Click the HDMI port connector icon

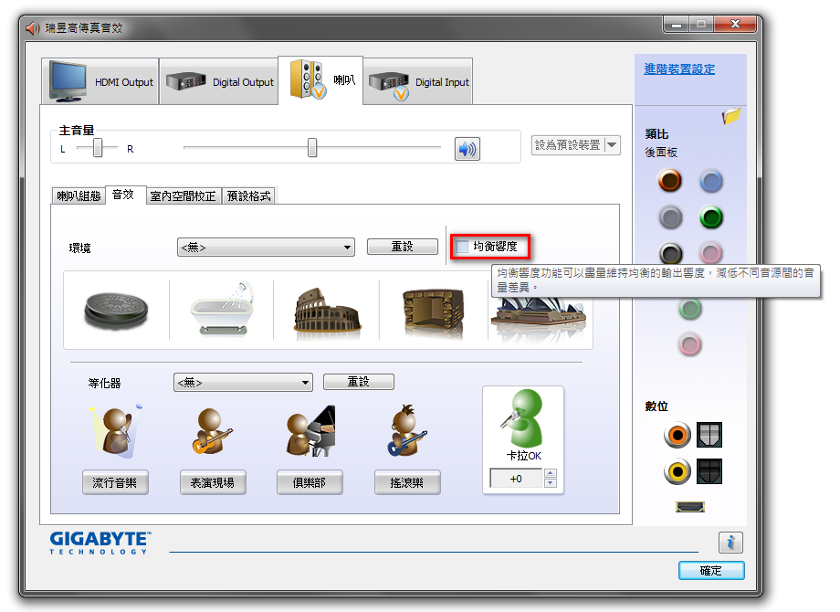click(x=690, y=506)
